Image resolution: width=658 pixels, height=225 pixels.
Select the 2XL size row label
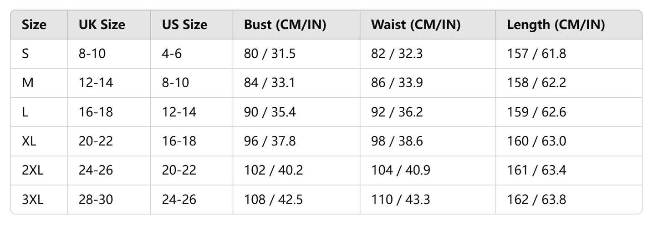(33, 170)
